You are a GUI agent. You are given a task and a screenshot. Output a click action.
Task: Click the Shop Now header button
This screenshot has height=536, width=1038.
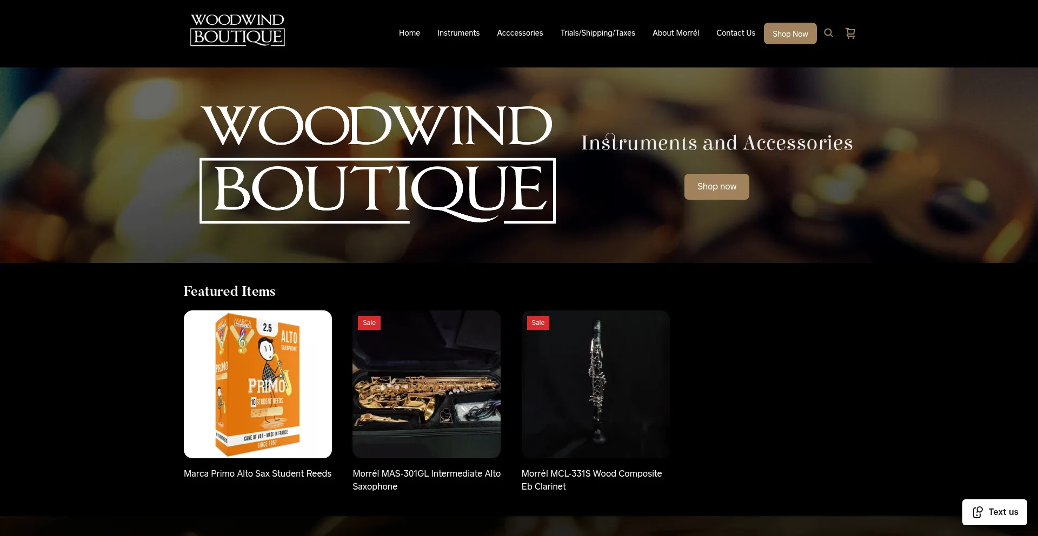coord(790,33)
